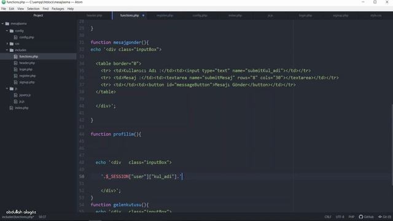Open the Find menu
Image resolution: width=393 pixels, height=221 pixels.
[x=45, y=9]
